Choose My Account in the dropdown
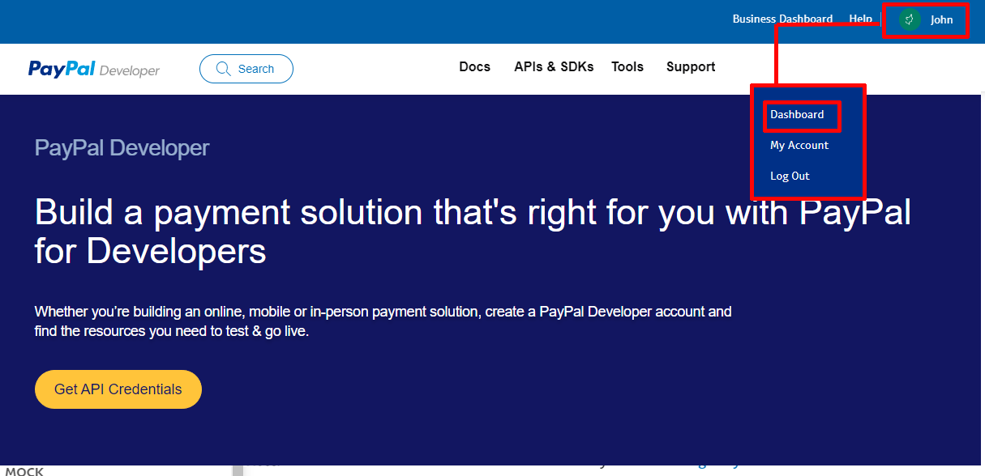Screen dimensions: 985x476 tap(799, 146)
